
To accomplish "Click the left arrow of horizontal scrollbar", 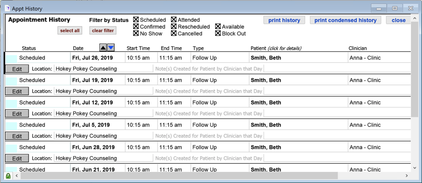I will [17, 176].
